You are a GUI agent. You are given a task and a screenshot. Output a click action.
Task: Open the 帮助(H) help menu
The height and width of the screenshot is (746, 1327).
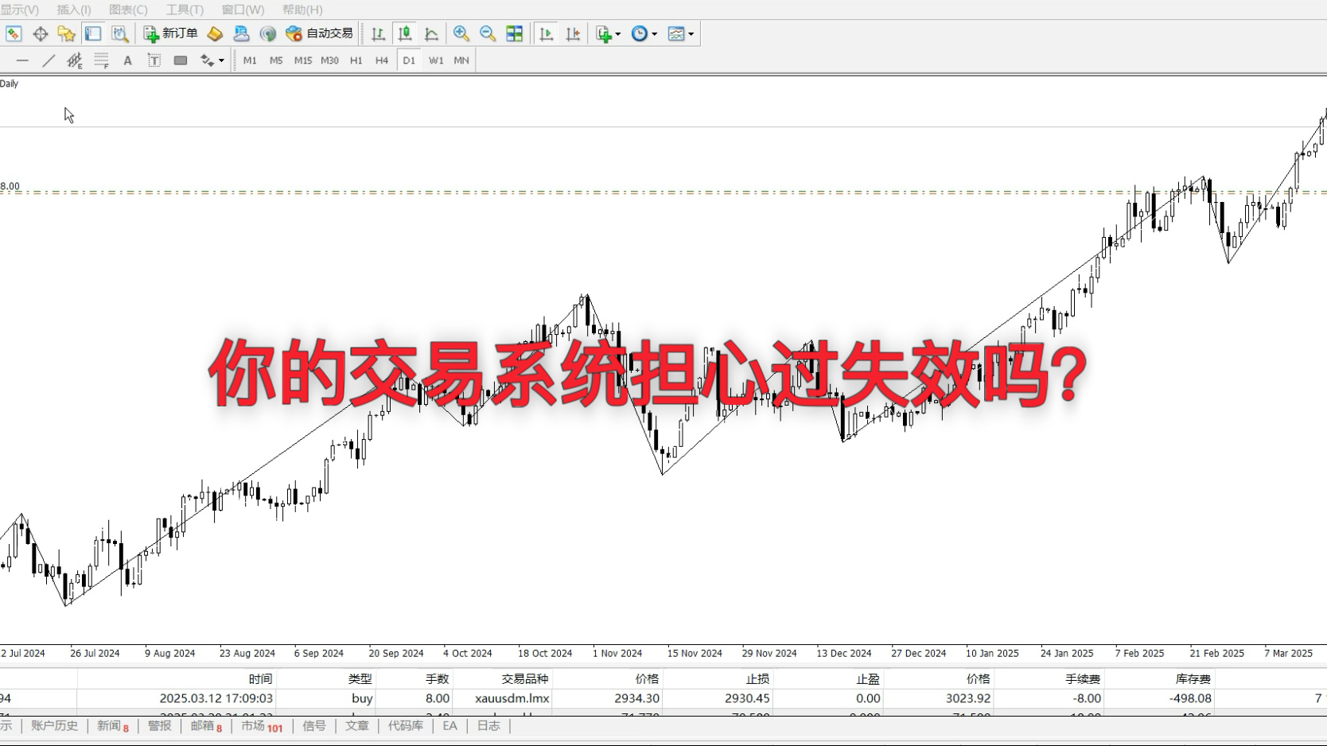(302, 10)
